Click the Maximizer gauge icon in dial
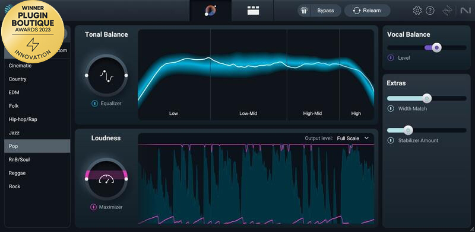 pos(106,179)
